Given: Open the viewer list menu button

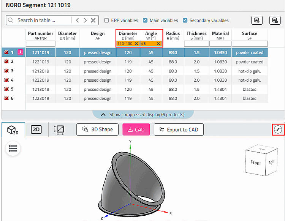Looking at the screenshot, I should [13, 148].
